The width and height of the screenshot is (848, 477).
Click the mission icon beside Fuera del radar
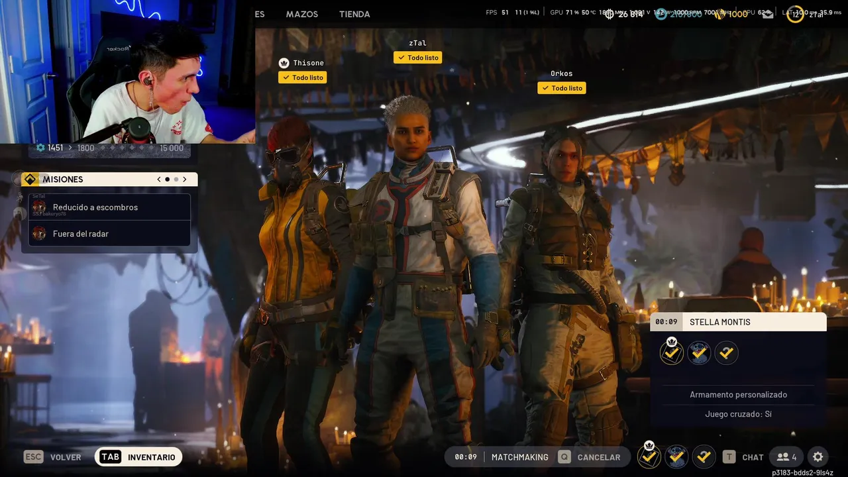(x=40, y=233)
